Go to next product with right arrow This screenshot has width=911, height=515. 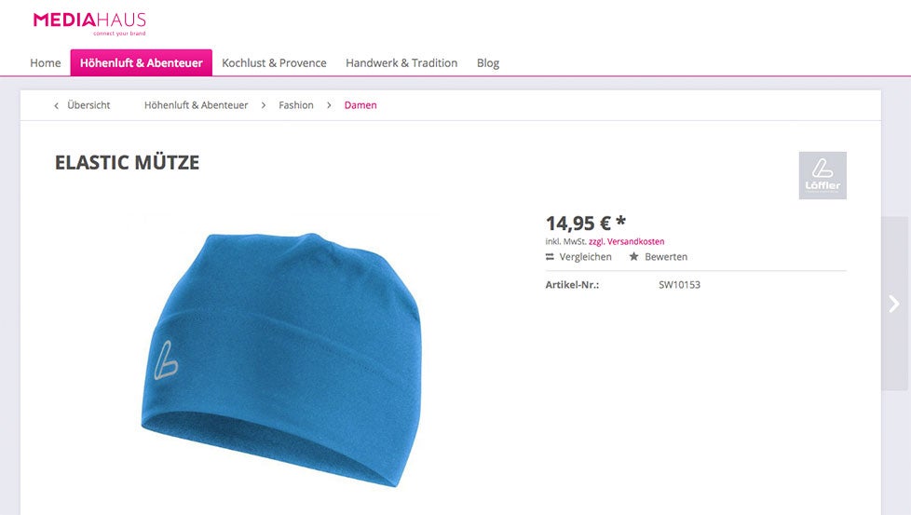(x=894, y=304)
